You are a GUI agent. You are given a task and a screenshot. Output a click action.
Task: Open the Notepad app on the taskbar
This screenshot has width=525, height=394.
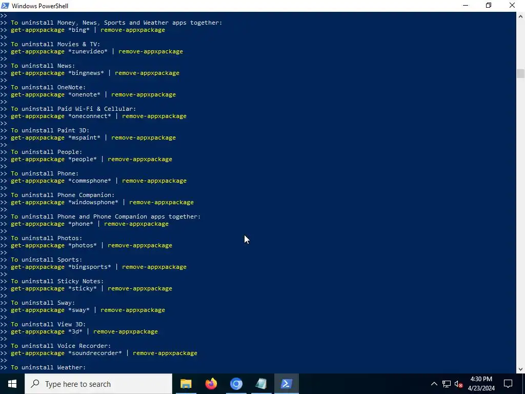click(x=261, y=384)
